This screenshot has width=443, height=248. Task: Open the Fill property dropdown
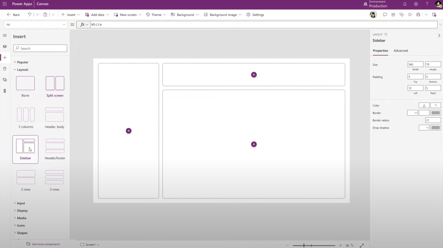point(36,25)
